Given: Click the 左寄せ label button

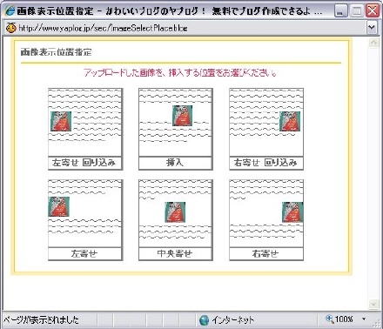Looking at the screenshot, I should point(84,254).
